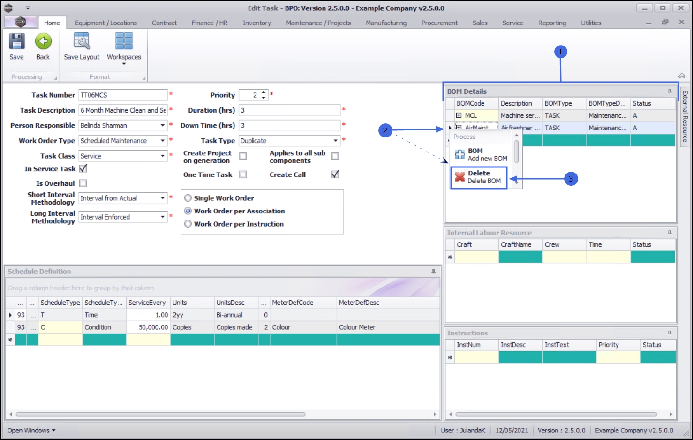Increase the Priority value
This screenshot has height=440, width=693.
[264, 92]
